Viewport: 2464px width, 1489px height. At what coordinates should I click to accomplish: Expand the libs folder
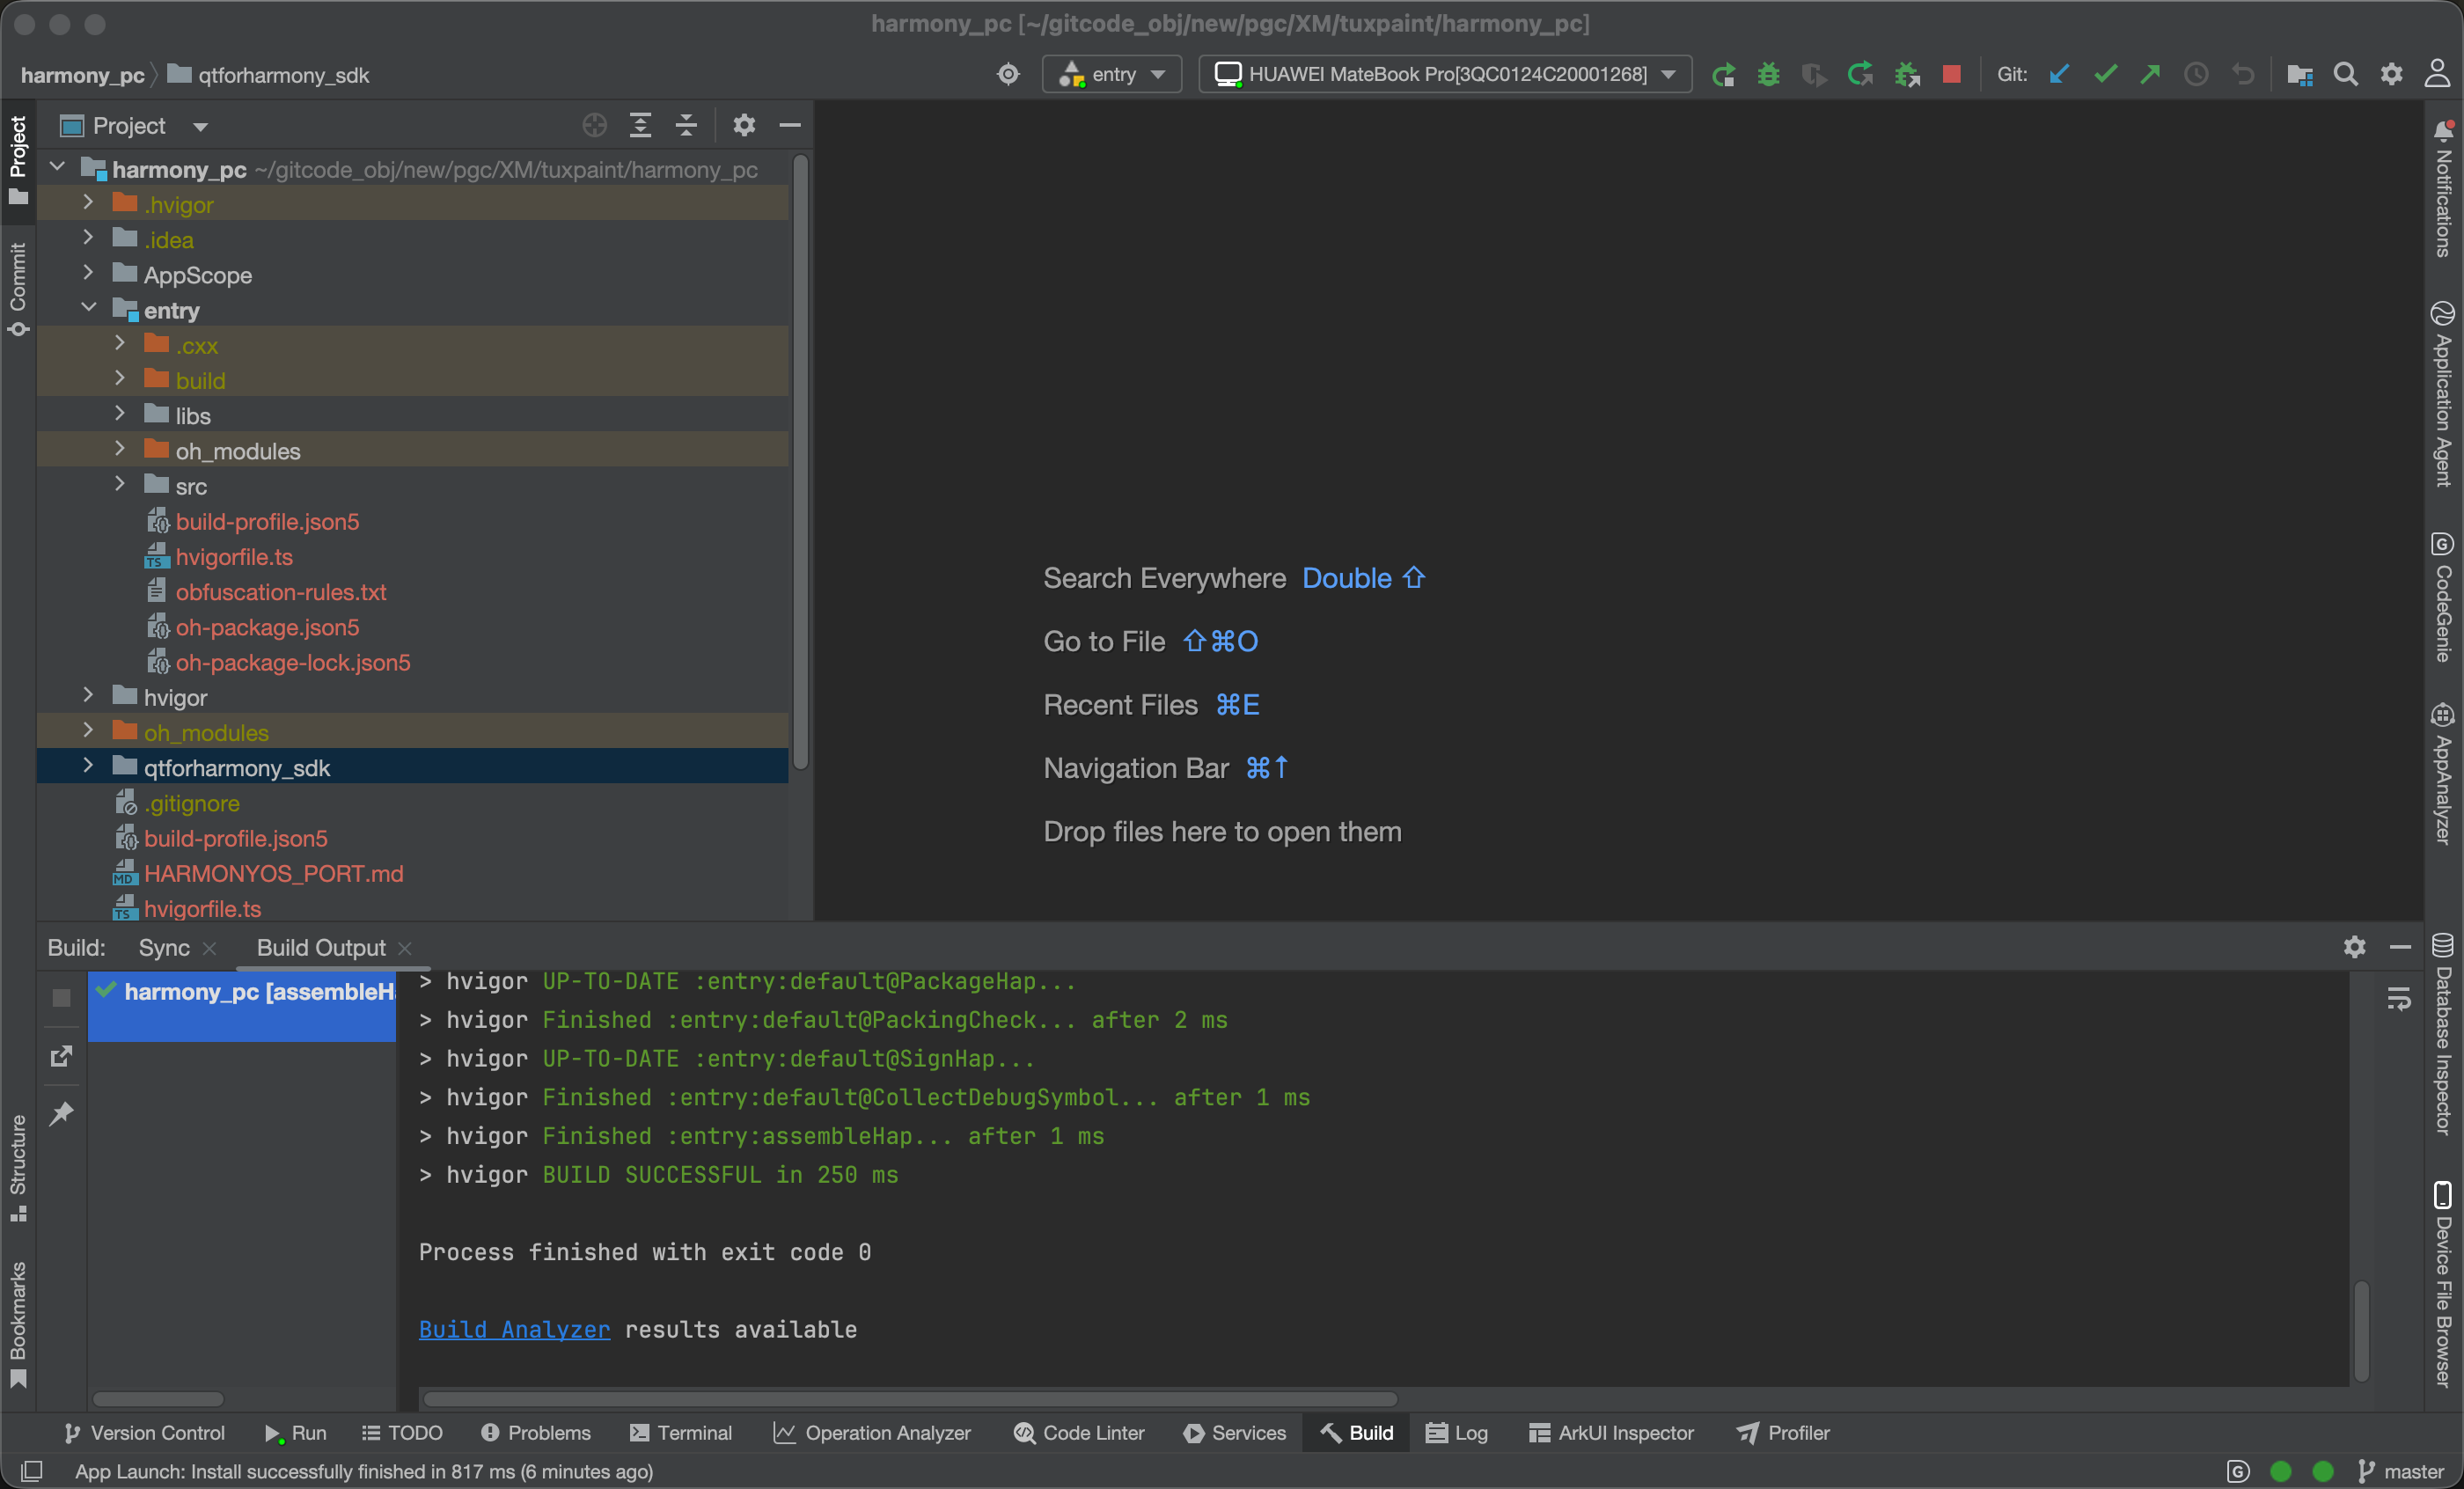pos(120,414)
